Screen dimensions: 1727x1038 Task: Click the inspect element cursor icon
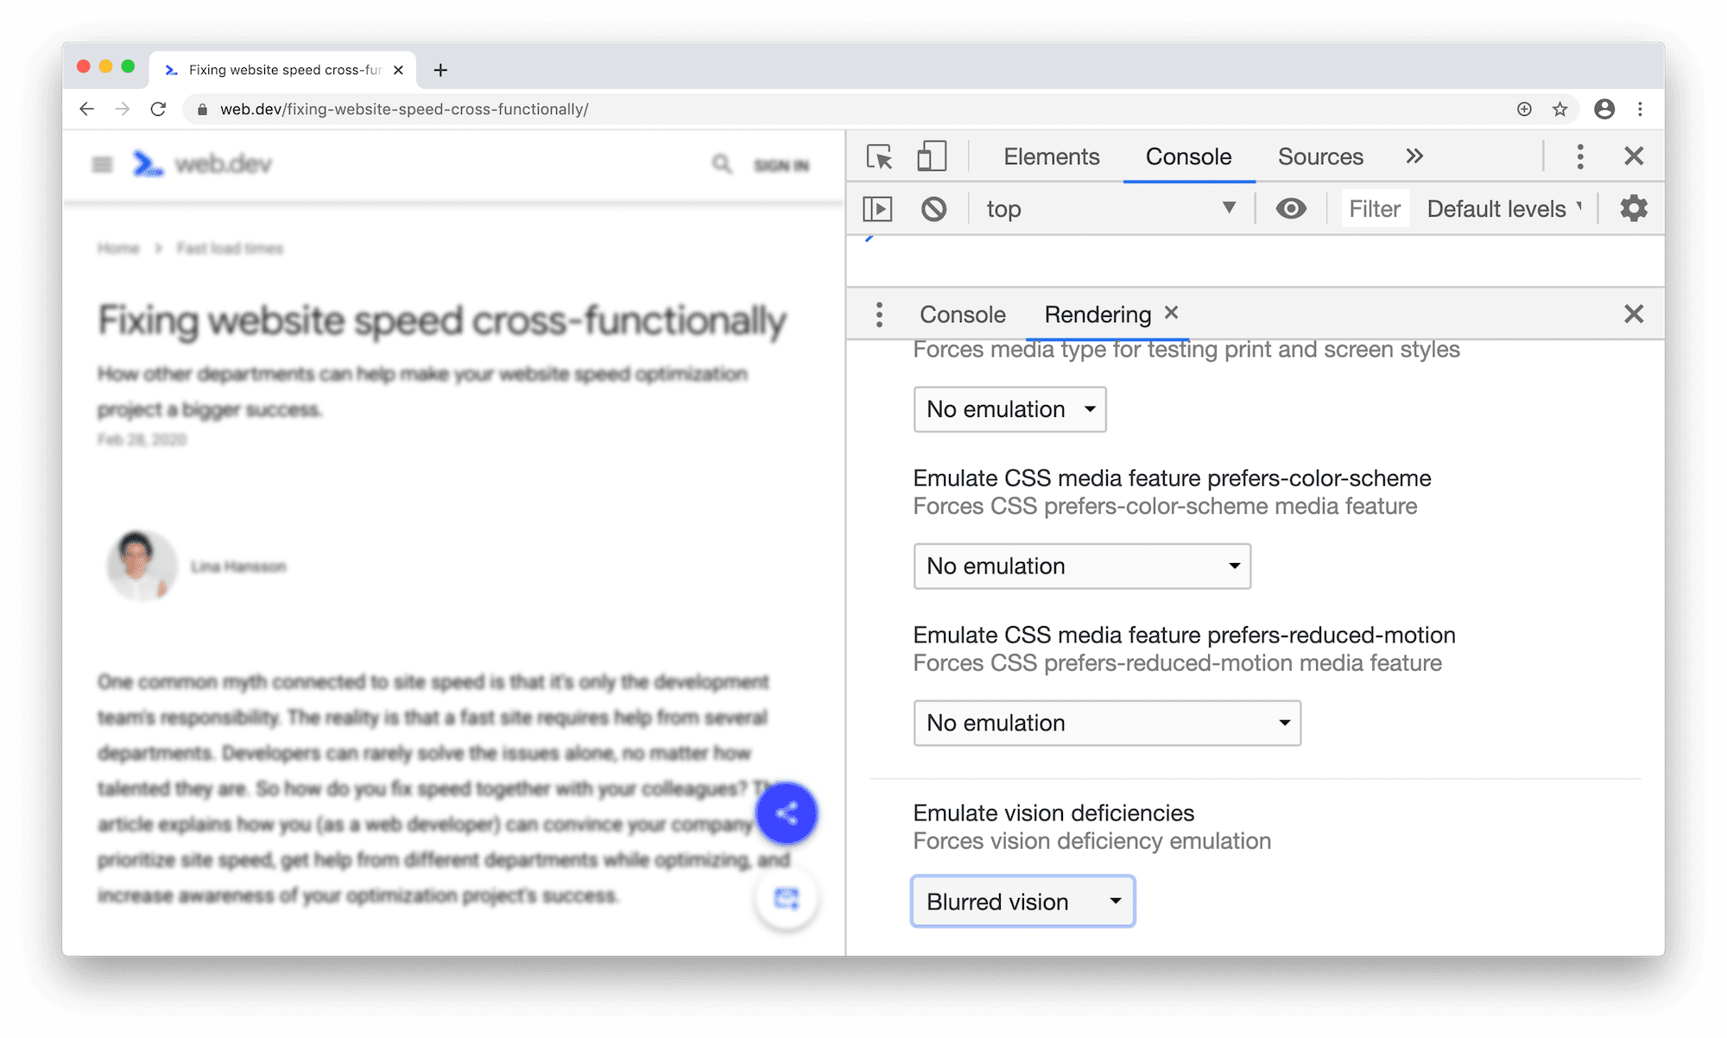(x=880, y=155)
